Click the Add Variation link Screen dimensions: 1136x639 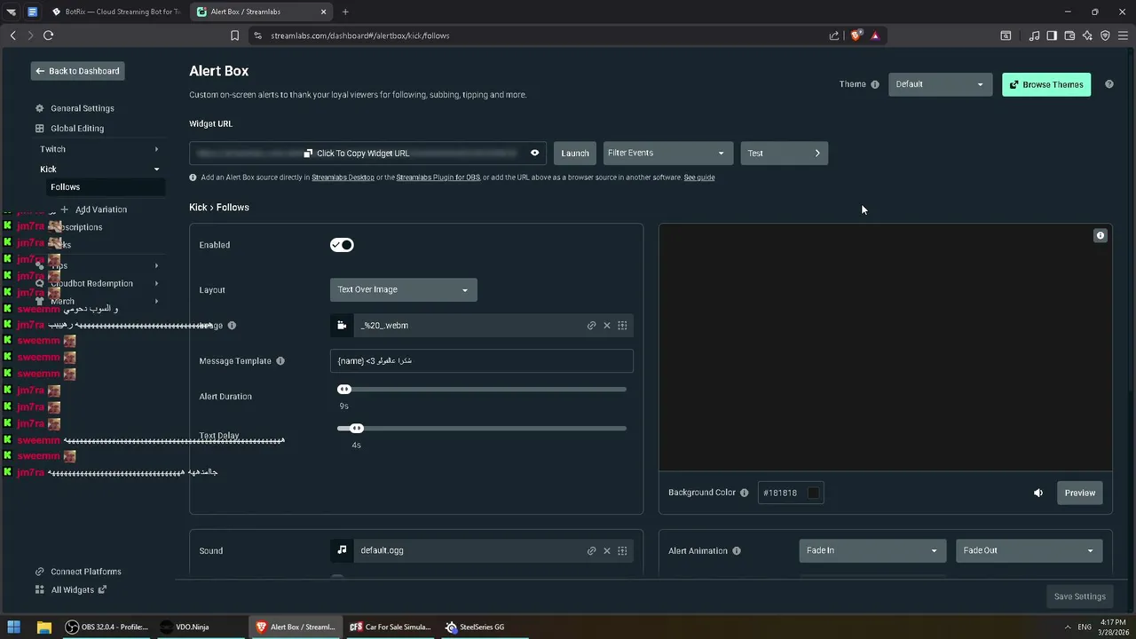pyautogui.click(x=101, y=209)
